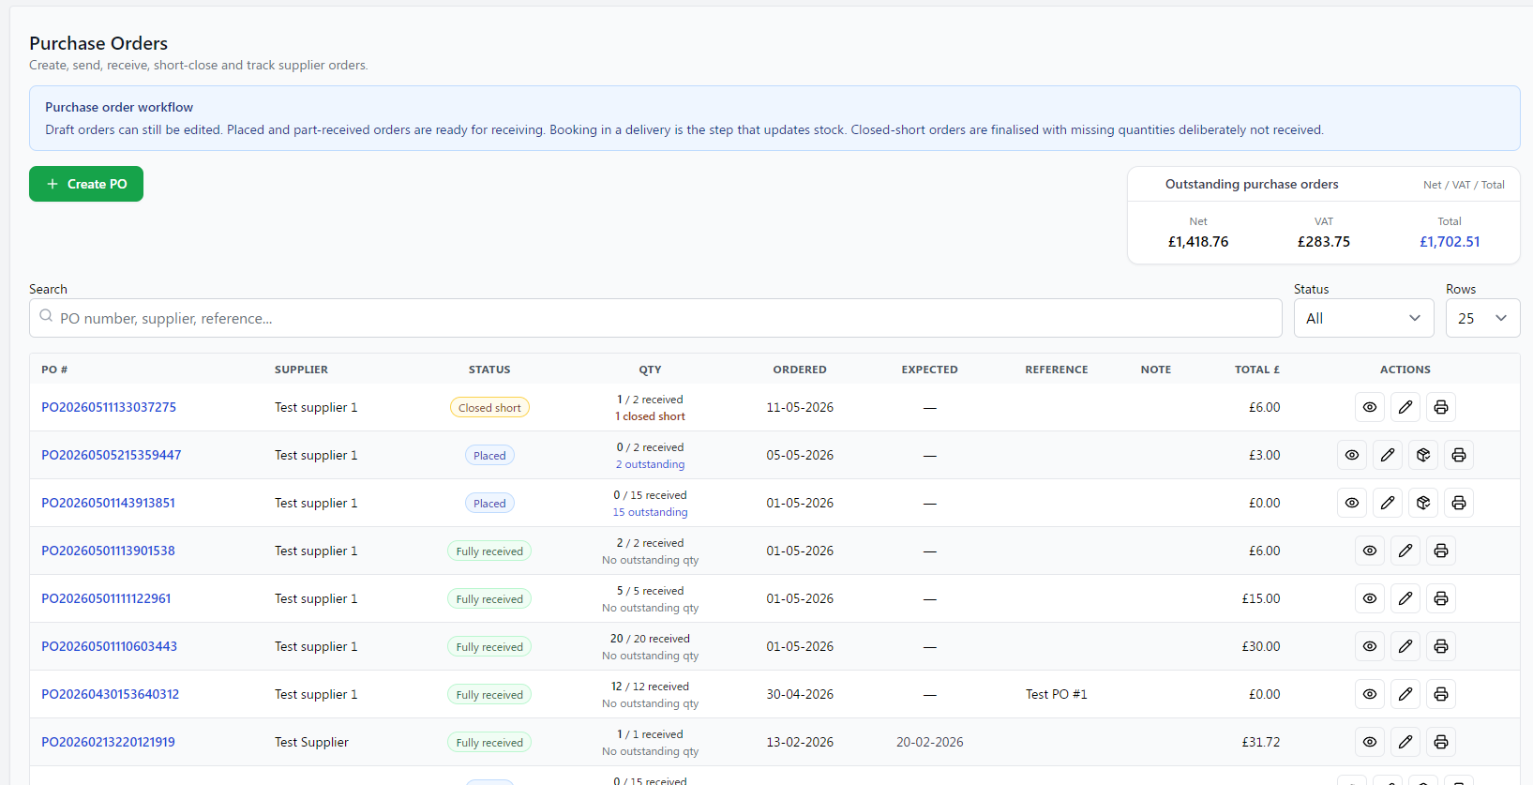Edit purchase order PO20260213220121919
The height and width of the screenshot is (785, 1533).
[x=1405, y=742]
